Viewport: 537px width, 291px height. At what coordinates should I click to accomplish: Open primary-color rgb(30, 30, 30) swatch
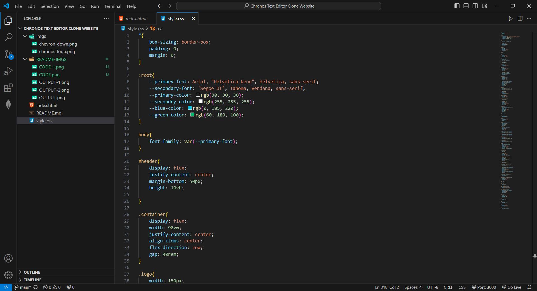point(198,95)
